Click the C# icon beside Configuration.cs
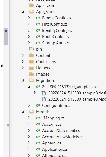The height and width of the screenshot is (157, 106). (x=38, y=105)
